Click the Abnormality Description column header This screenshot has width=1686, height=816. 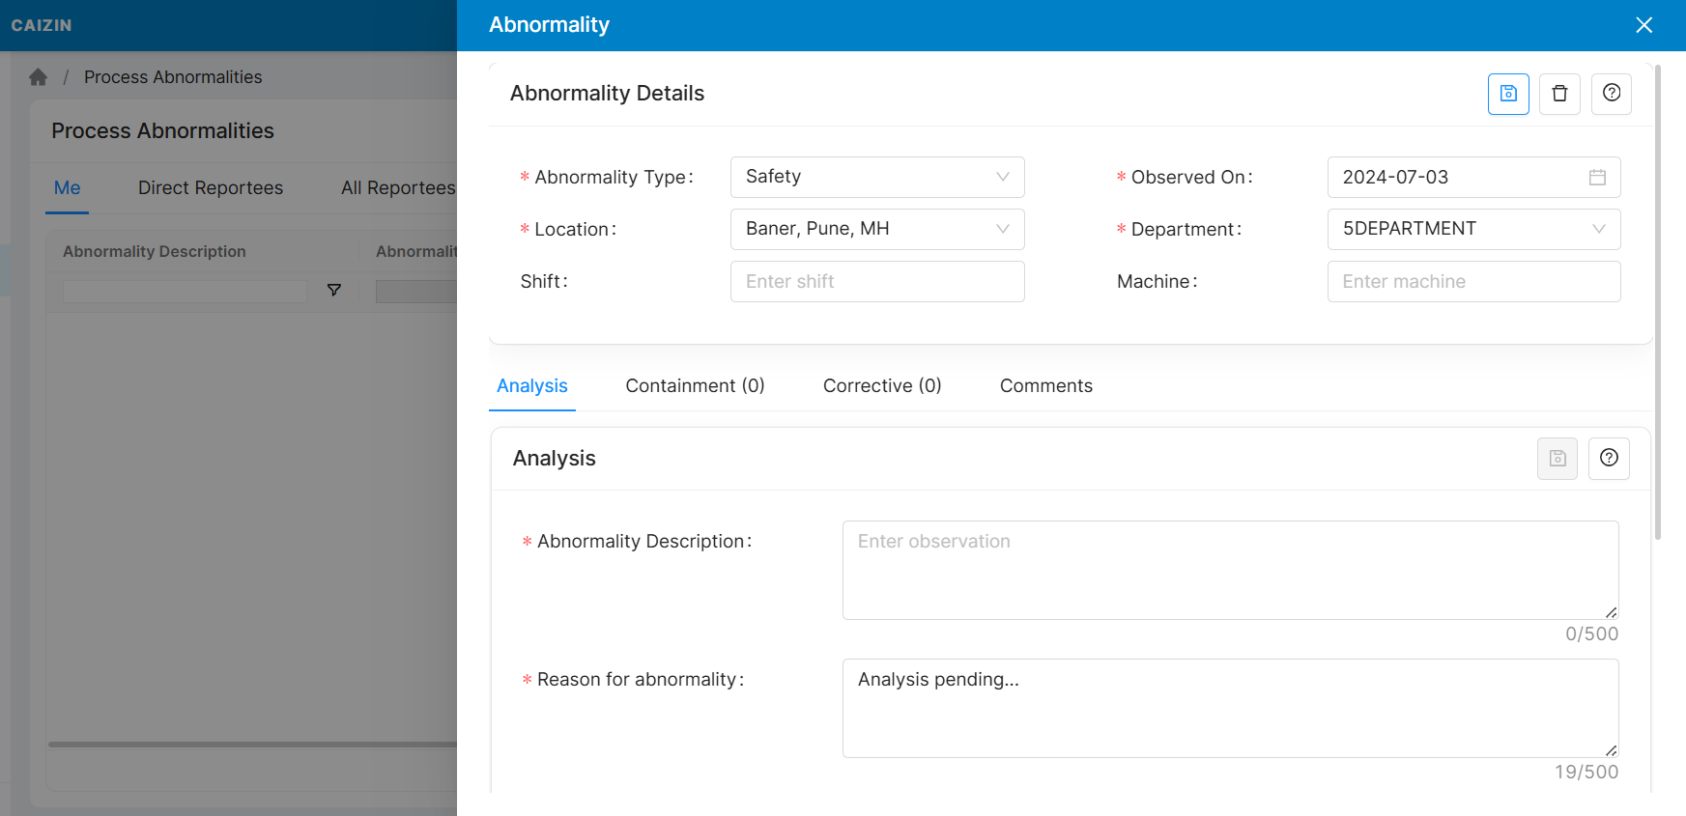[x=155, y=251]
